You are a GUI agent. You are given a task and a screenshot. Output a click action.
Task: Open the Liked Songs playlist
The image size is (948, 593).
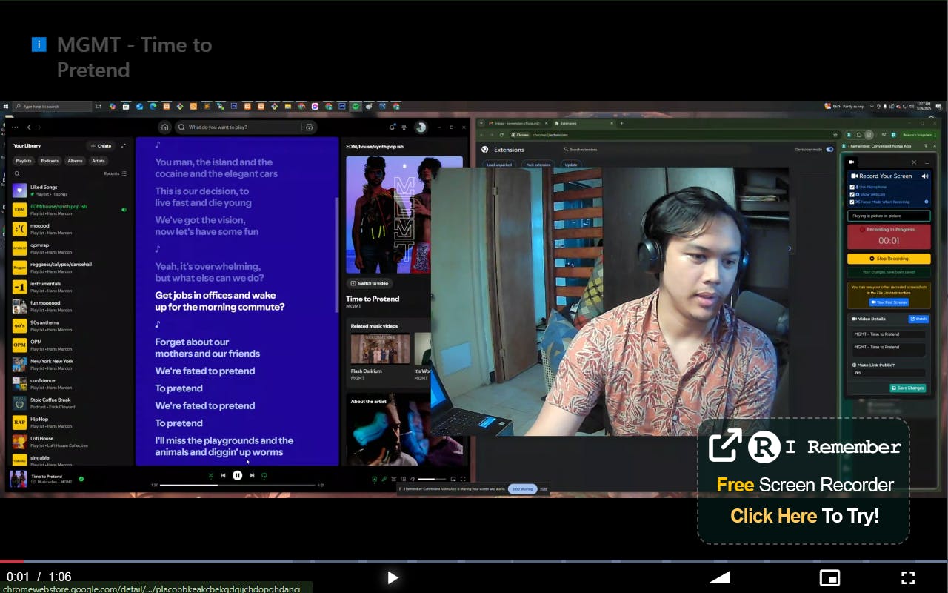click(70, 191)
